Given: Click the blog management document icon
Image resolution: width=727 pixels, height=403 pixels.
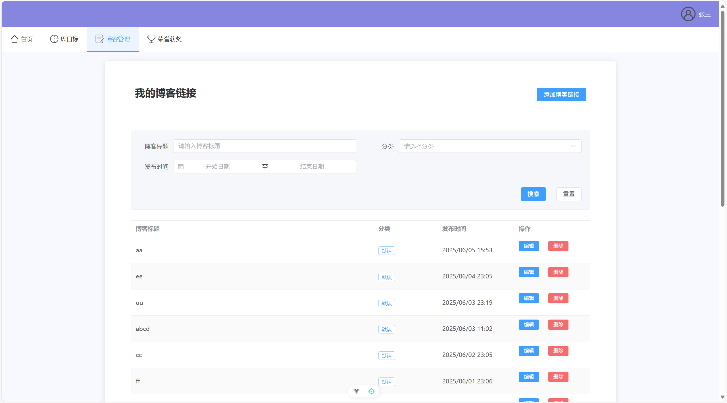Looking at the screenshot, I should [x=99, y=39].
